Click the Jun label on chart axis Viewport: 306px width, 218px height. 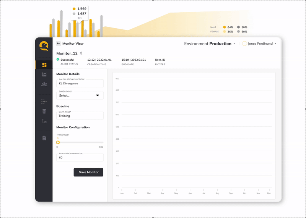(190, 193)
